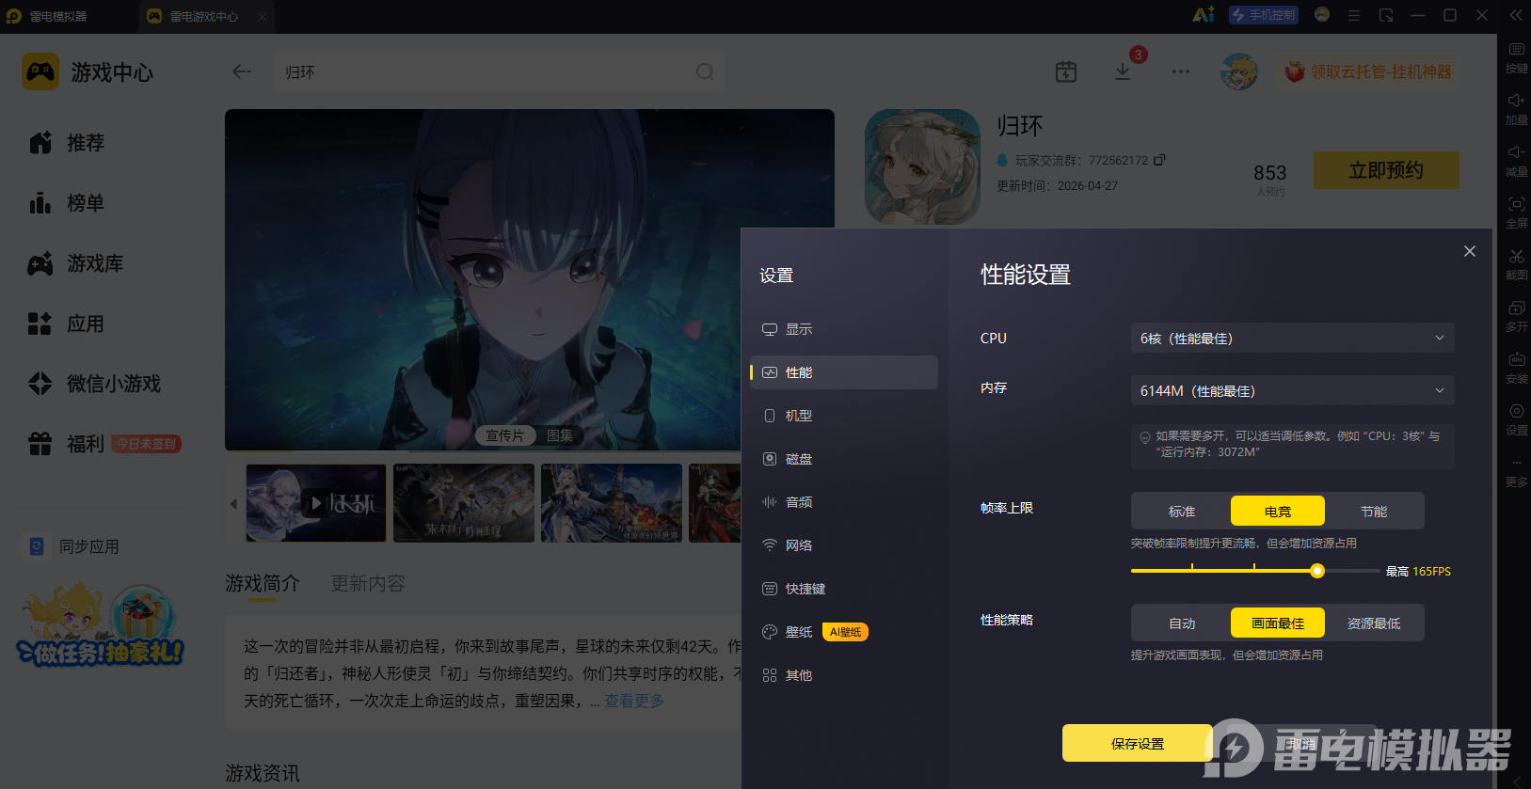This screenshot has height=789, width=1531.
Task: Open emulator settings (设置) in right sidebar
Action: point(1516,418)
